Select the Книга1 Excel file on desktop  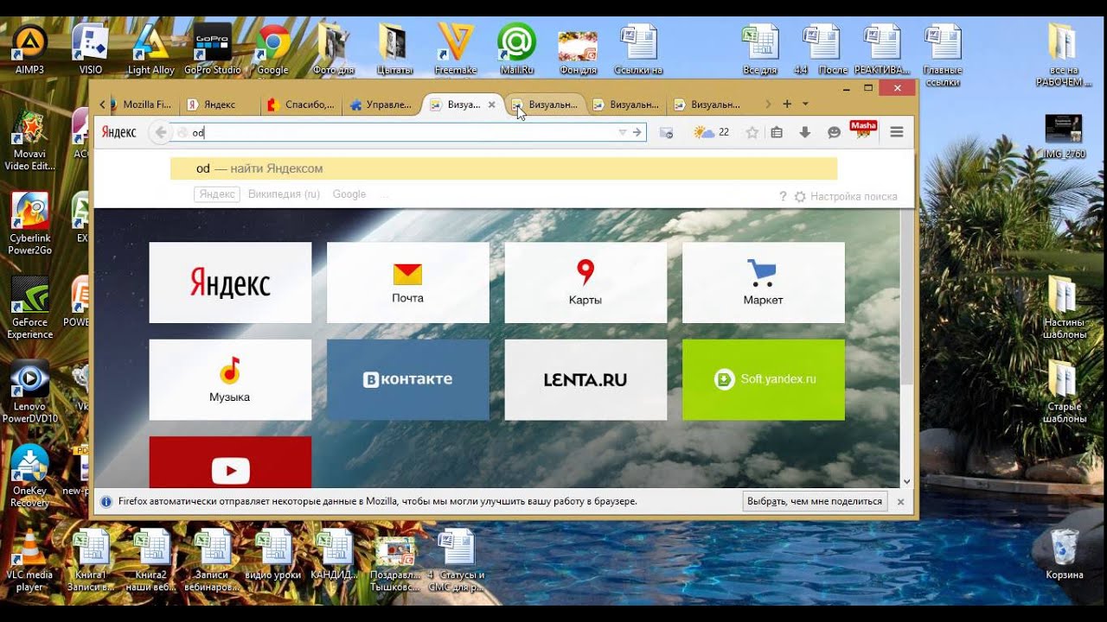pos(91,560)
